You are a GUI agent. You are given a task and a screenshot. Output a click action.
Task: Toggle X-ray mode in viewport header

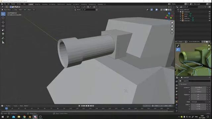coord(161,10)
